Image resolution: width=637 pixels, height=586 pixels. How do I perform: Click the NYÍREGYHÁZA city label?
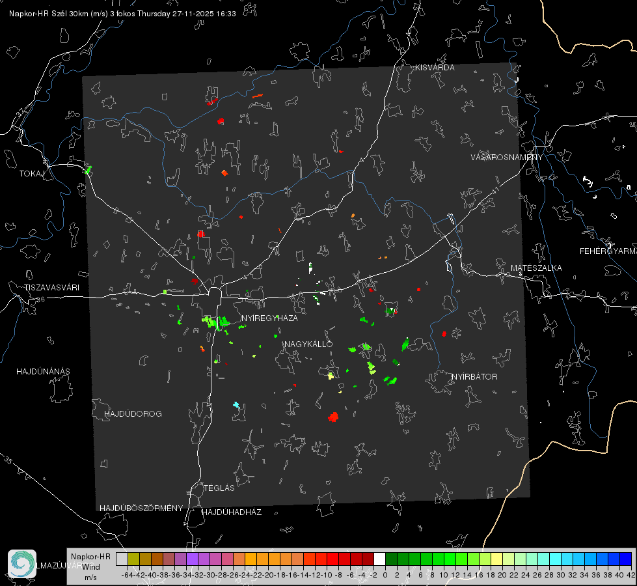point(269,318)
